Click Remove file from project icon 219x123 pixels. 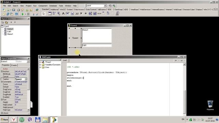point(31,10)
